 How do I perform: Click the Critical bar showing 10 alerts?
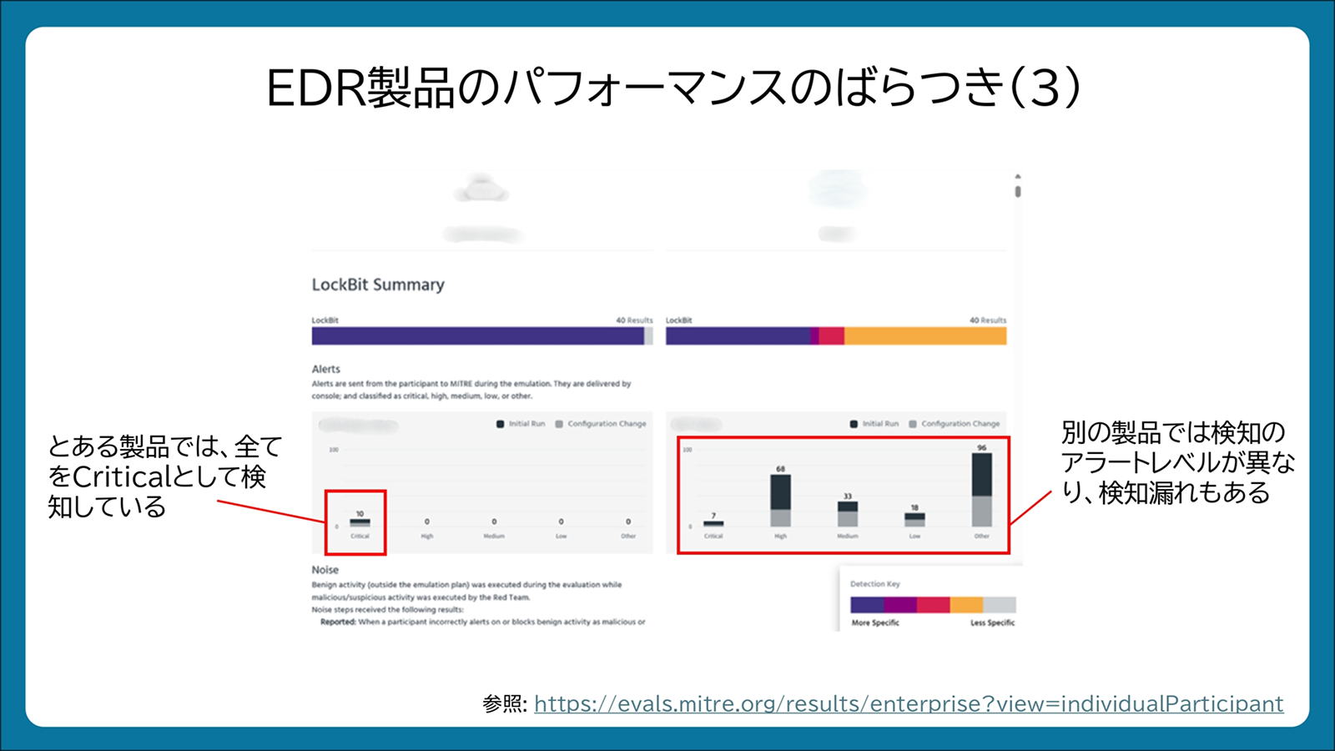pyautogui.click(x=360, y=522)
